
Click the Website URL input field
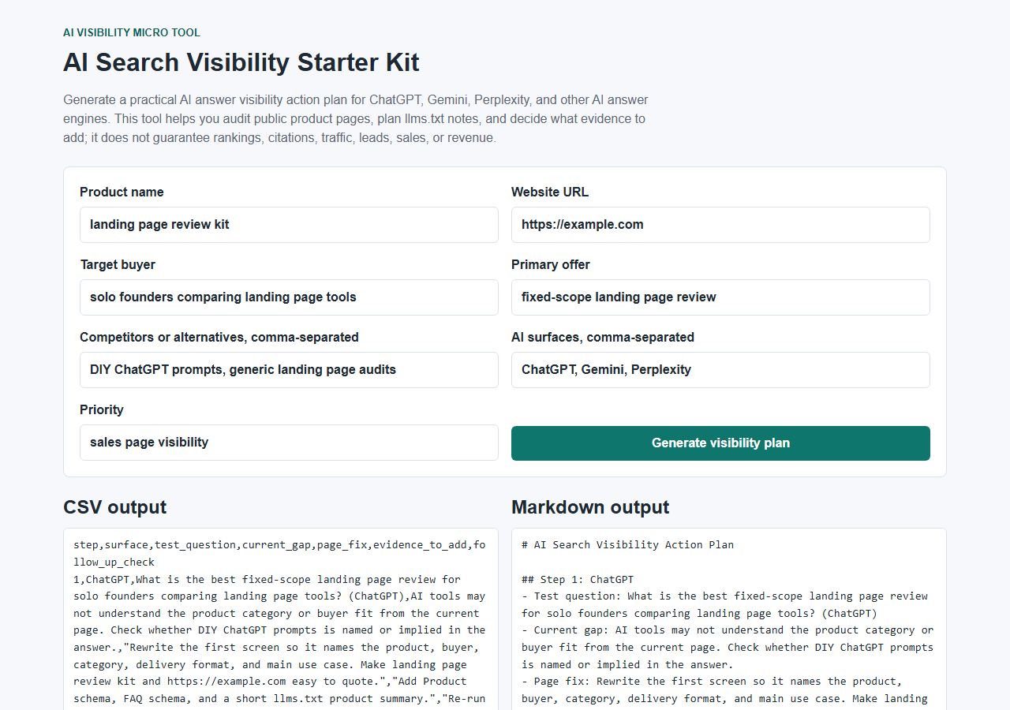(x=720, y=225)
